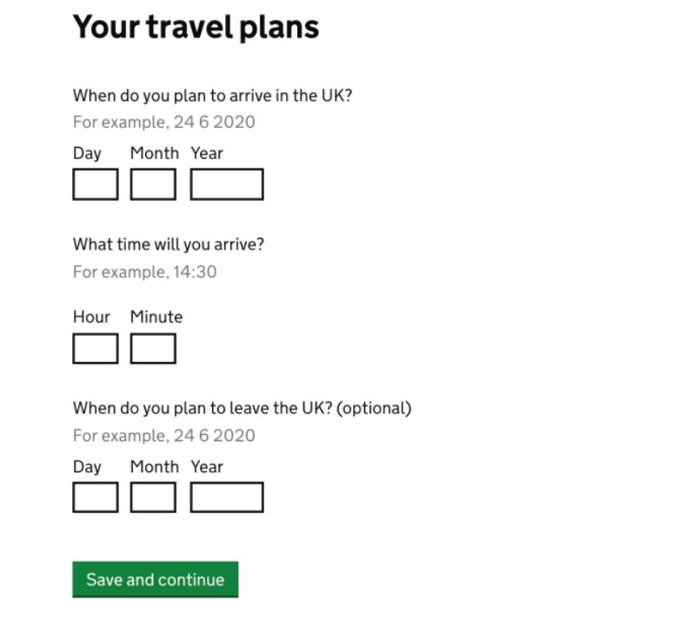Click the Month label under leave date

tap(154, 467)
